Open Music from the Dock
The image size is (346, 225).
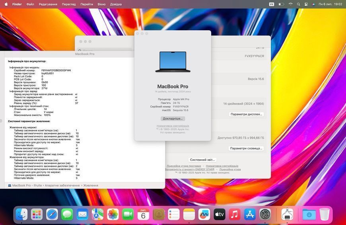click(235, 214)
